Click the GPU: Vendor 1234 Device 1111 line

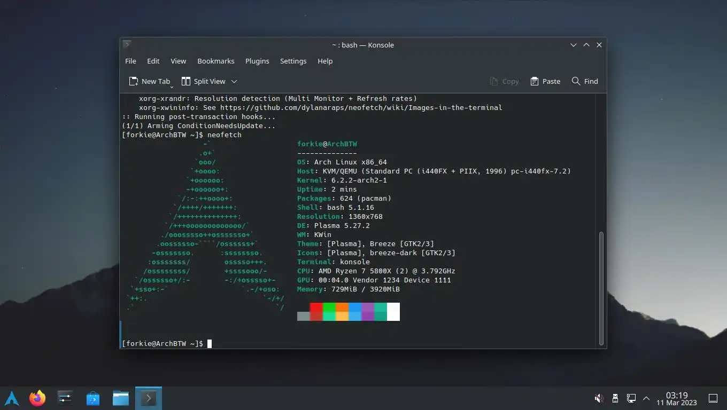tap(374, 280)
